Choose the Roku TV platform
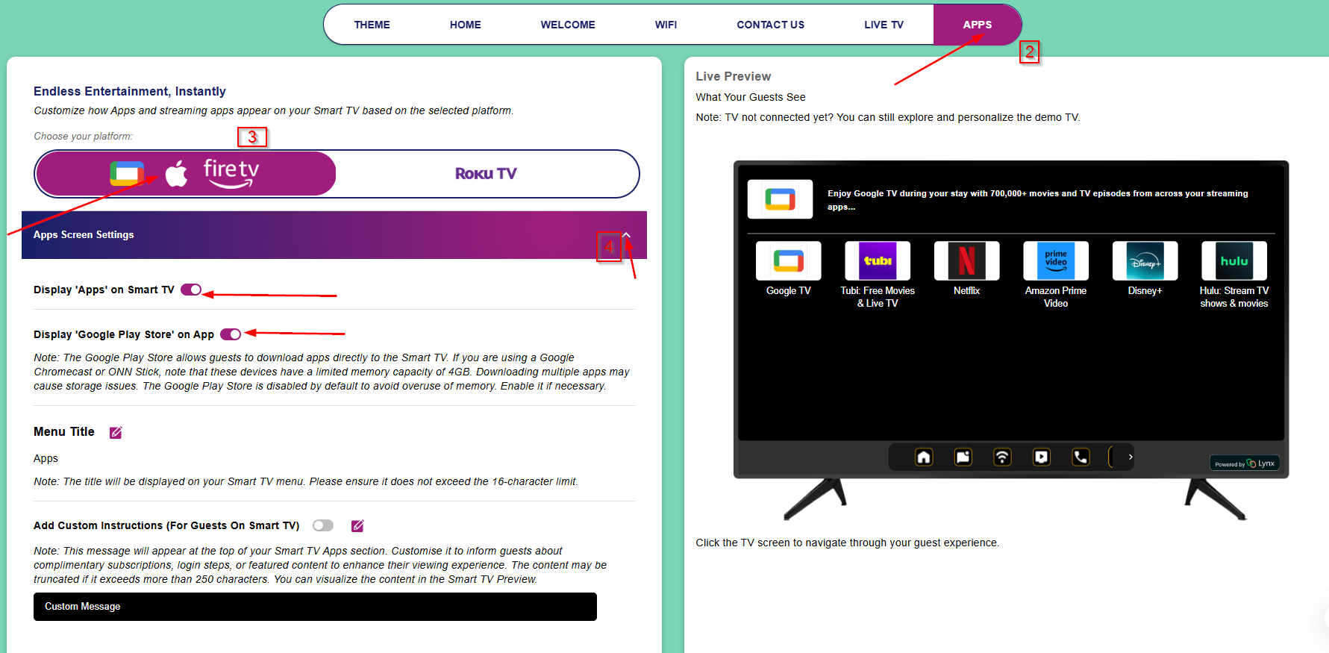1329x653 pixels. pyautogui.click(x=486, y=174)
